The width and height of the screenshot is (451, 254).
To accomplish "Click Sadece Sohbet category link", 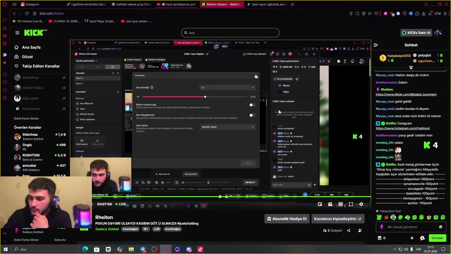I will tap(107, 229).
